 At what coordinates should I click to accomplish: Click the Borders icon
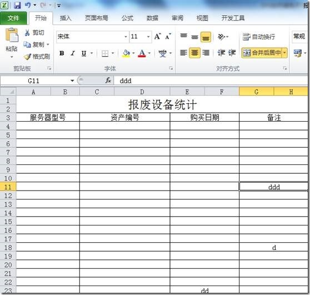105,53
